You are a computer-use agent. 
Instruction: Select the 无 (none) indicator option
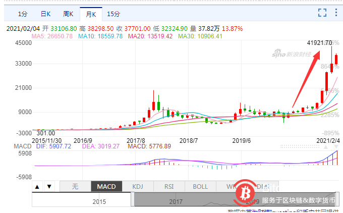coord(75,186)
